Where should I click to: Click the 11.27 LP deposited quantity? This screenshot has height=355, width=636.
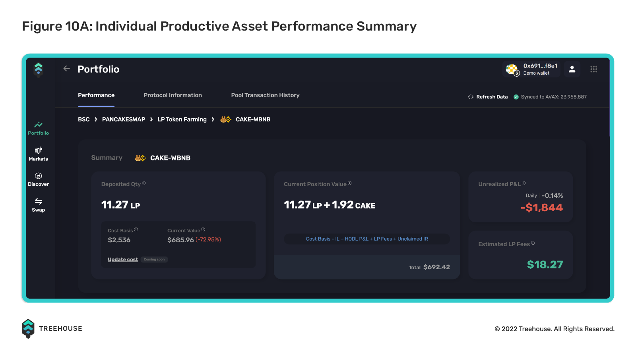(x=120, y=205)
